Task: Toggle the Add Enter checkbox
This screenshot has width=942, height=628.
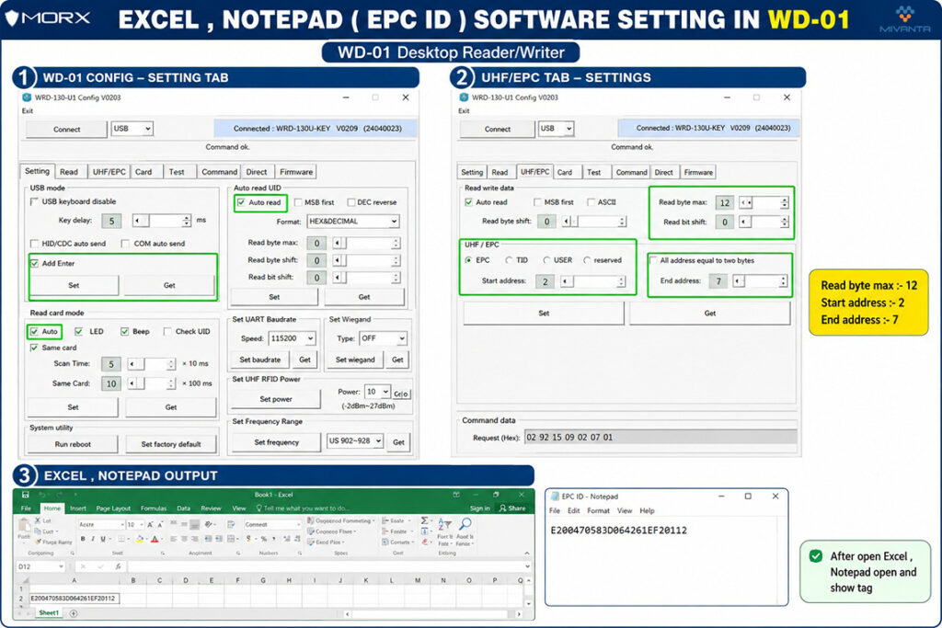Action: (x=34, y=263)
